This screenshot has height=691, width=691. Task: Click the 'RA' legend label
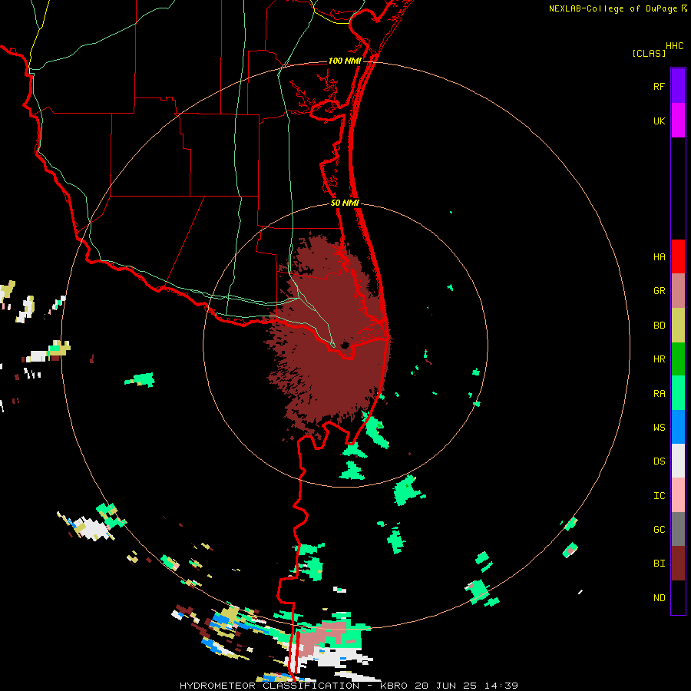(659, 394)
